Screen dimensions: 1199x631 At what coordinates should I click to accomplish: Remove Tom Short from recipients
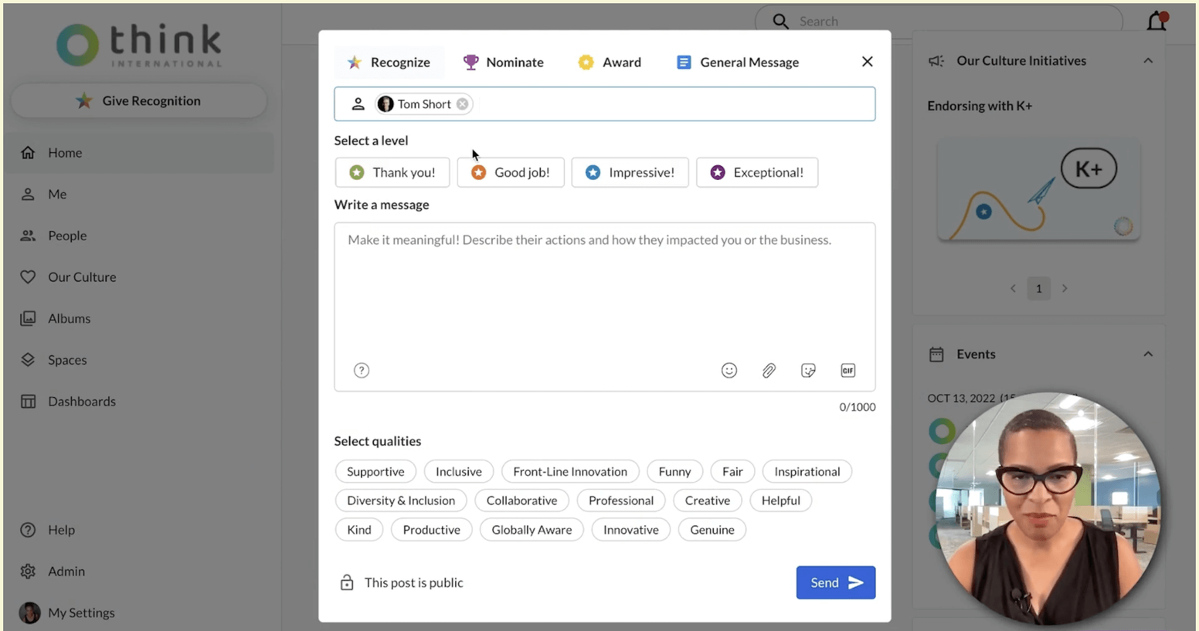pyautogui.click(x=462, y=104)
